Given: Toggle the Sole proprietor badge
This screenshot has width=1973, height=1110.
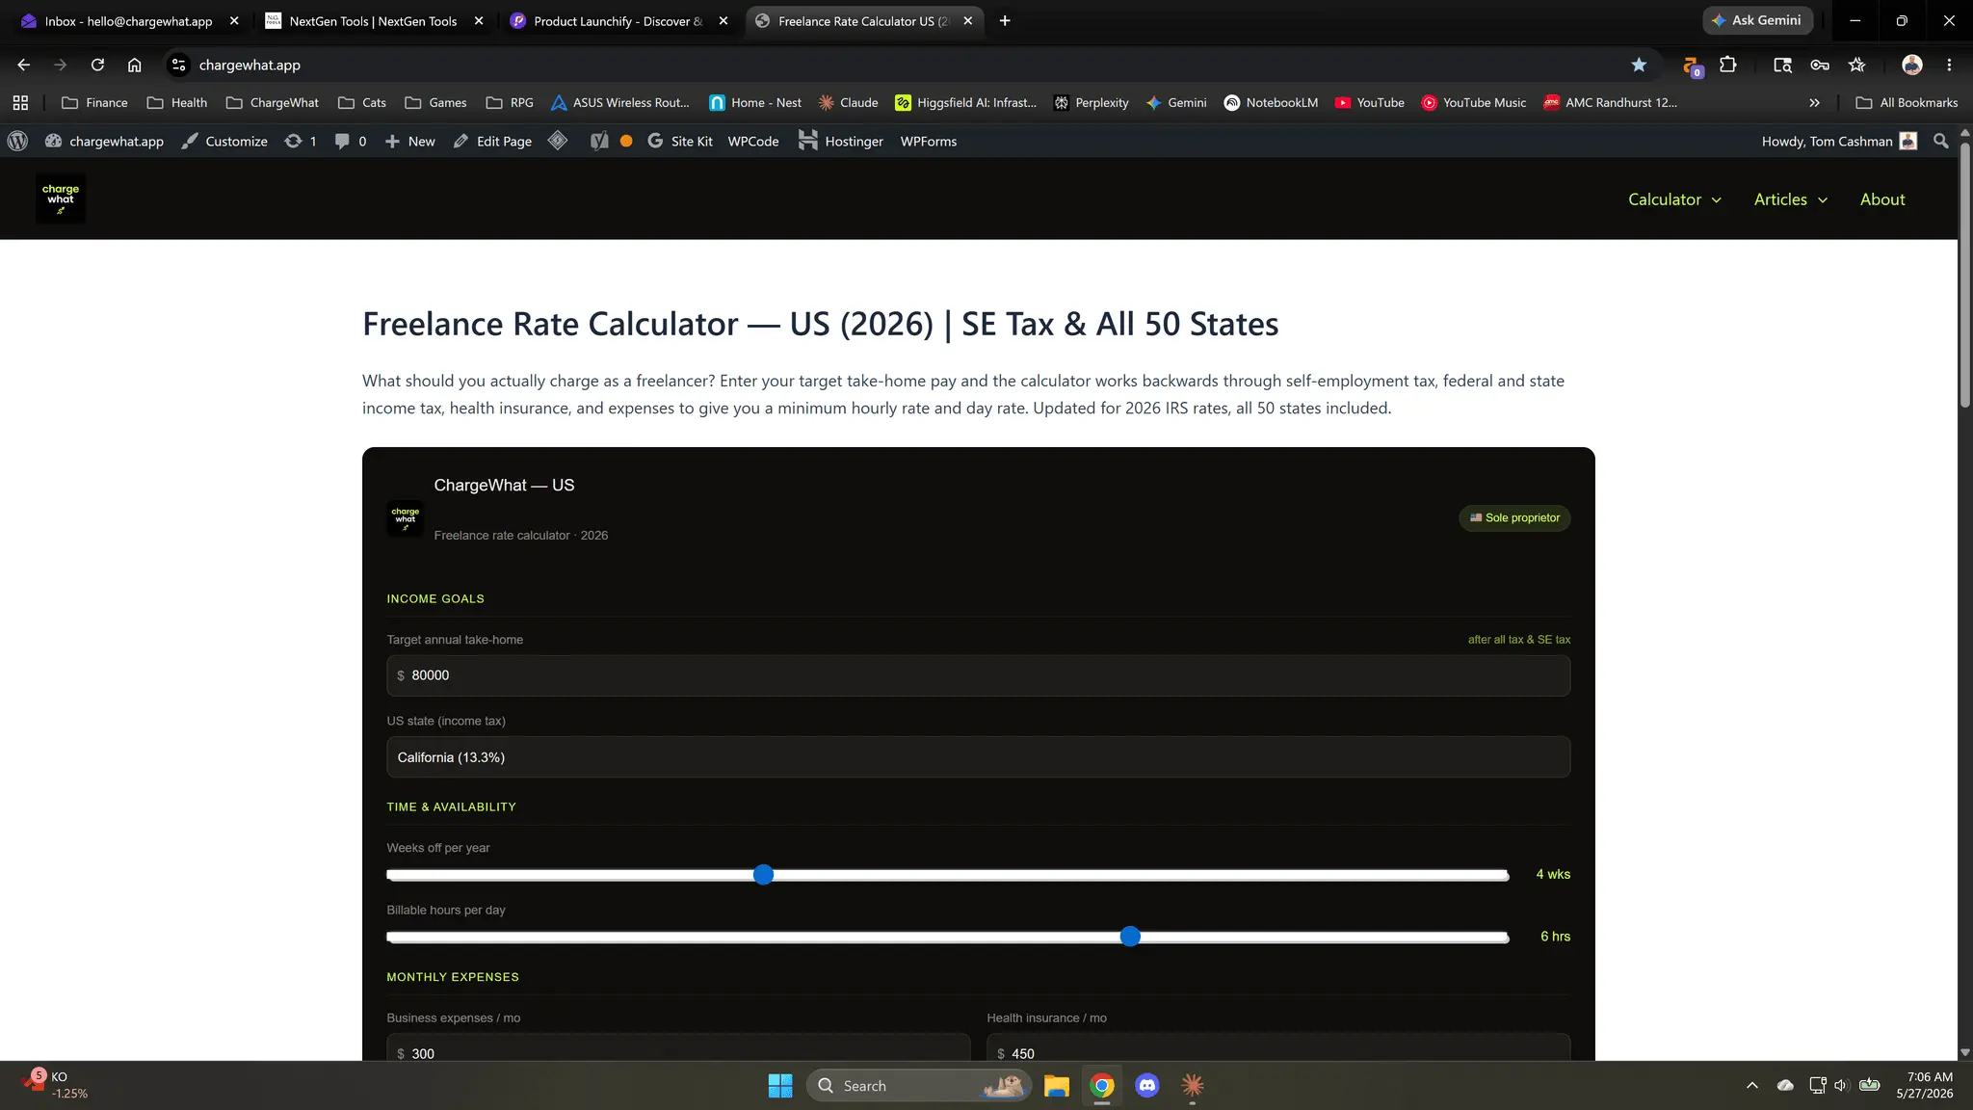Looking at the screenshot, I should click(x=1514, y=517).
